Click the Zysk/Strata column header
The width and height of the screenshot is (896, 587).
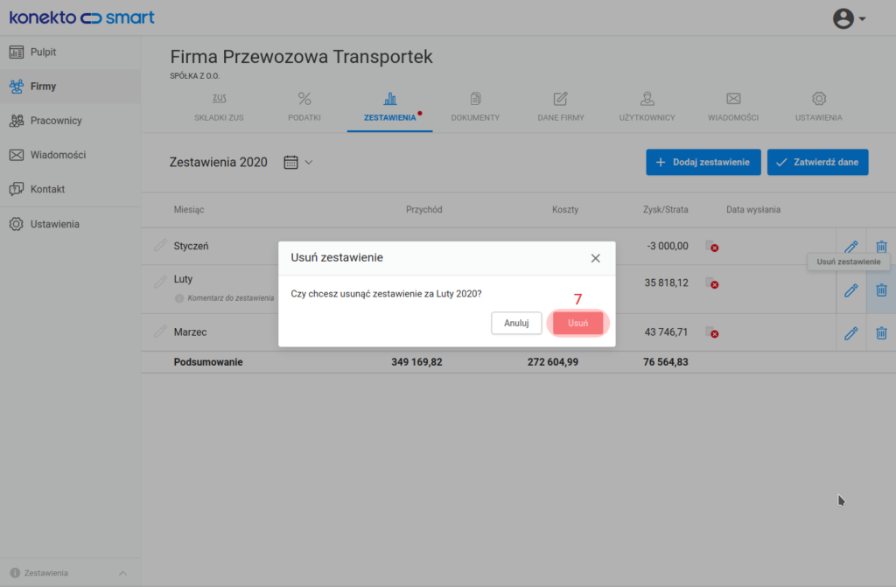click(x=665, y=210)
